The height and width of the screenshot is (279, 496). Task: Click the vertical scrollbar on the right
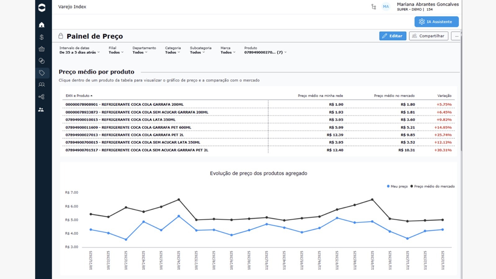click(x=461, y=93)
